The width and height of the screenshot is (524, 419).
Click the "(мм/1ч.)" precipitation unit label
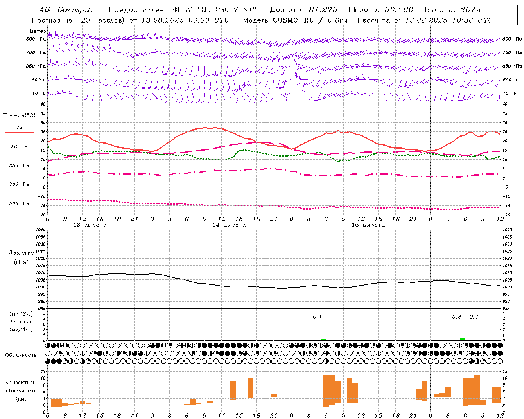21,329
